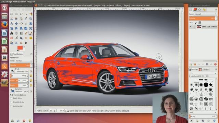The width and height of the screenshot is (219, 123).
Task: Select the Clone stamp tool
Action: [x=26, y=38]
